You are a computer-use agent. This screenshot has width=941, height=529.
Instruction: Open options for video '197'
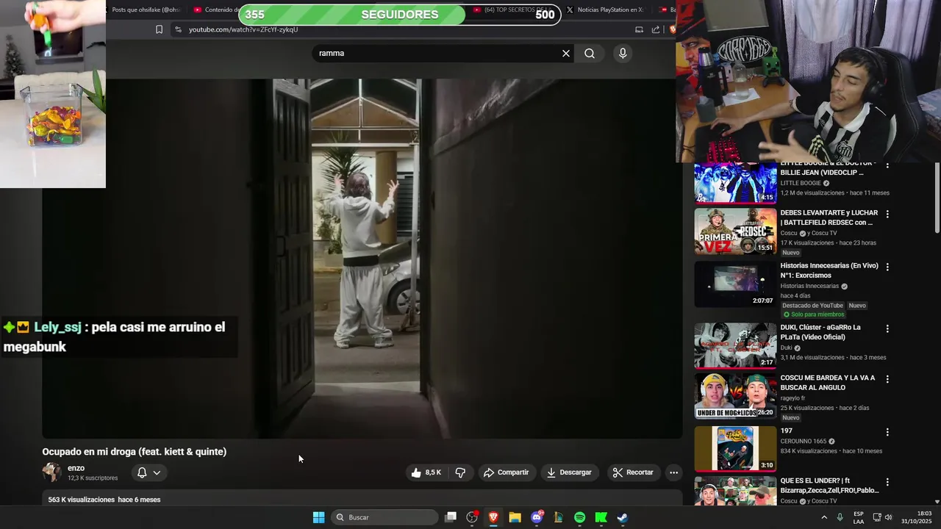[887, 432]
